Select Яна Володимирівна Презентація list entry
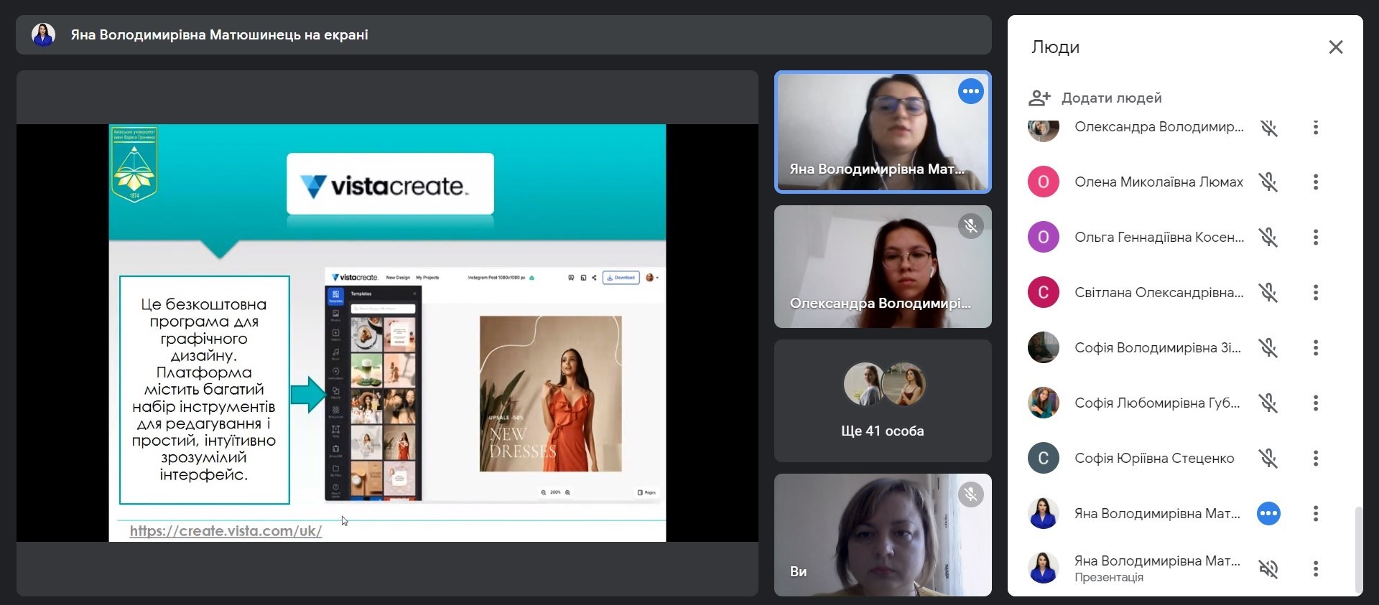Image resolution: width=1379 pixels, height=605 pixels. (1156, 568)
